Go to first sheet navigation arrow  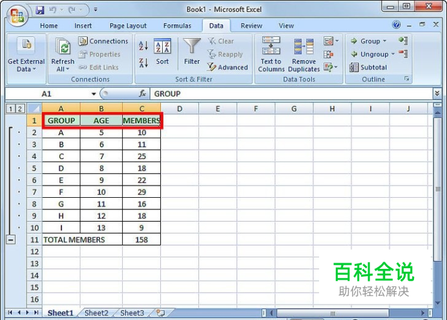10,313
